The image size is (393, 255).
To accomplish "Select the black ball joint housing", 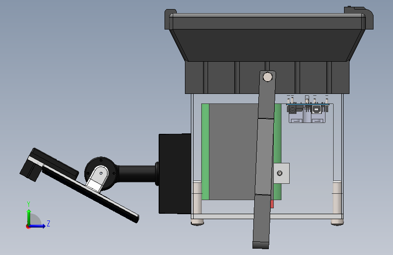I will [x=101, y=173].
